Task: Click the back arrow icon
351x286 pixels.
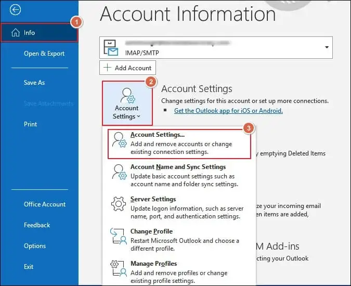Action: pyautogui.click(x=15, y=10)
